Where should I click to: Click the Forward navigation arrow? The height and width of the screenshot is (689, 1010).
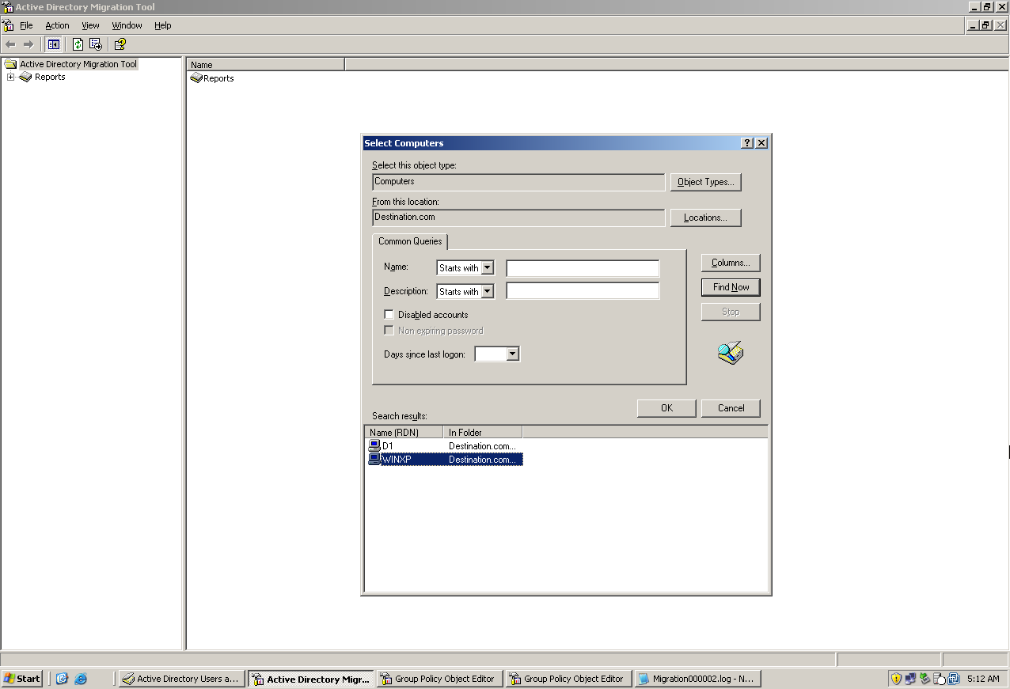point(28,44)
